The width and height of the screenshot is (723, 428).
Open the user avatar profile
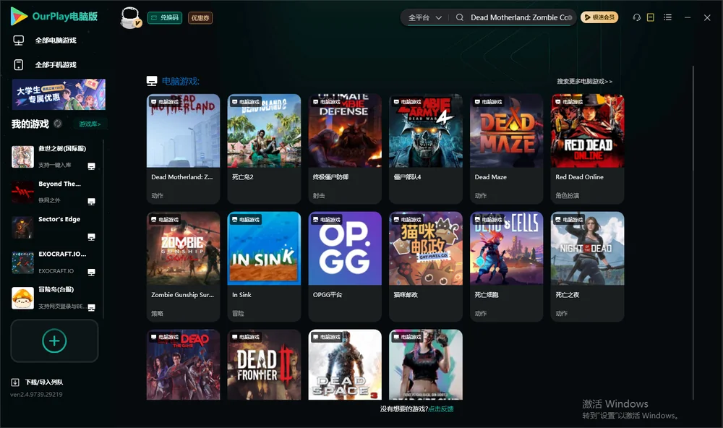click(130, 17)
